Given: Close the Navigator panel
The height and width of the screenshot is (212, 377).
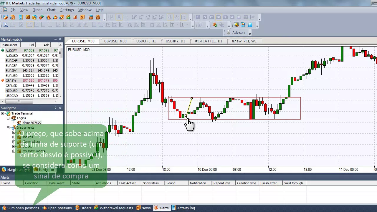Looking at the screenshot, I should [x=60, y=108].
